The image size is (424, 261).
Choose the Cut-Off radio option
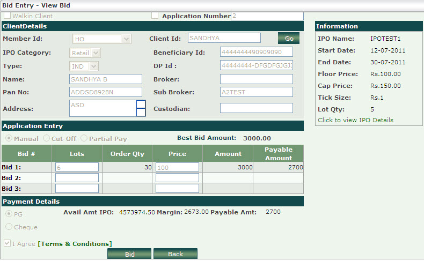46,138
